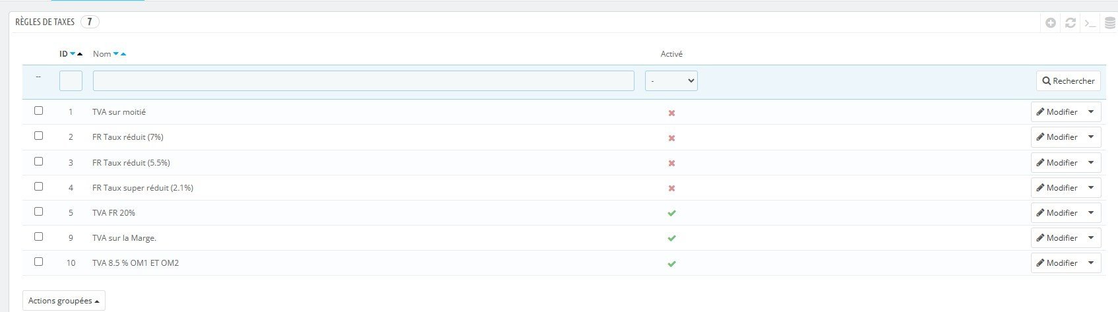
Task: Sort ID column descending arrow
Action: 73,54
